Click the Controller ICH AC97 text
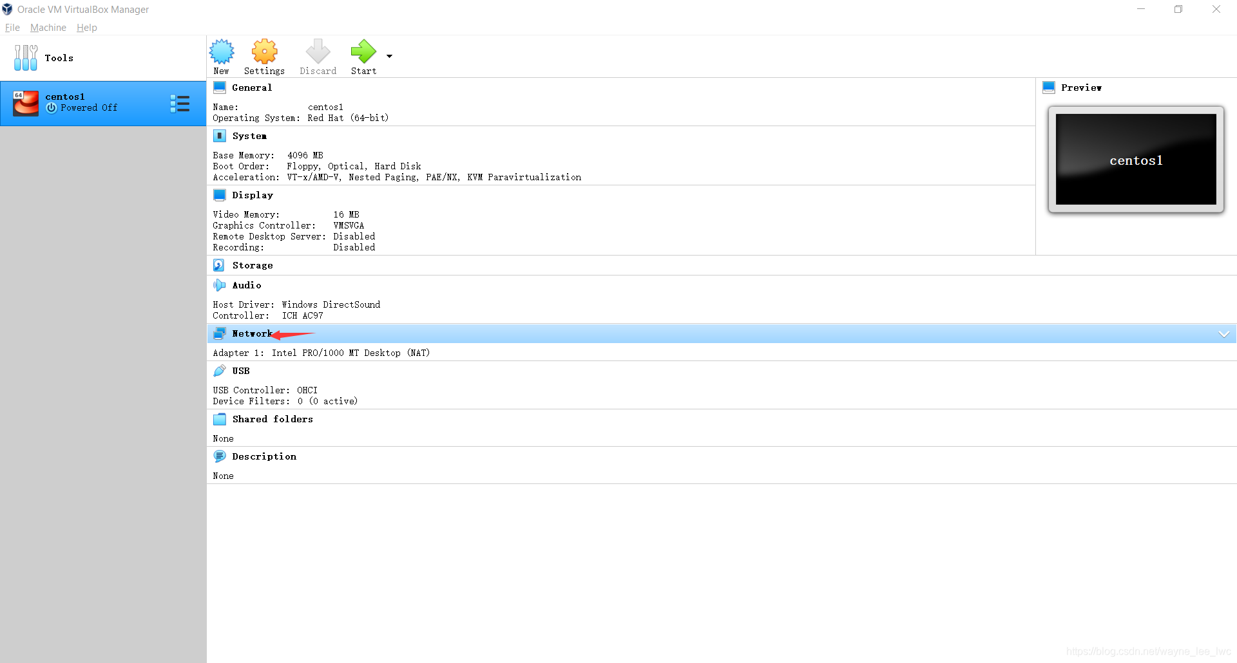This screenshot has width=1237, height=663. (268, 315)
